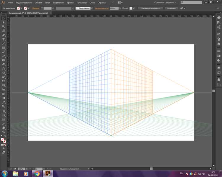The image size is (222, 177).
Task: Select the Pen tool
Action: pos(4,35)
